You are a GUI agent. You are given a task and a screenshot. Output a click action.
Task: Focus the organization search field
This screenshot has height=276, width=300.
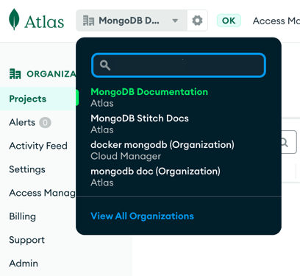[x=179, y=66]
